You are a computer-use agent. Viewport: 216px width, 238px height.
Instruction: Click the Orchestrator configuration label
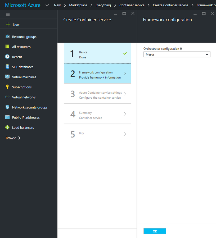click(161, 49)
